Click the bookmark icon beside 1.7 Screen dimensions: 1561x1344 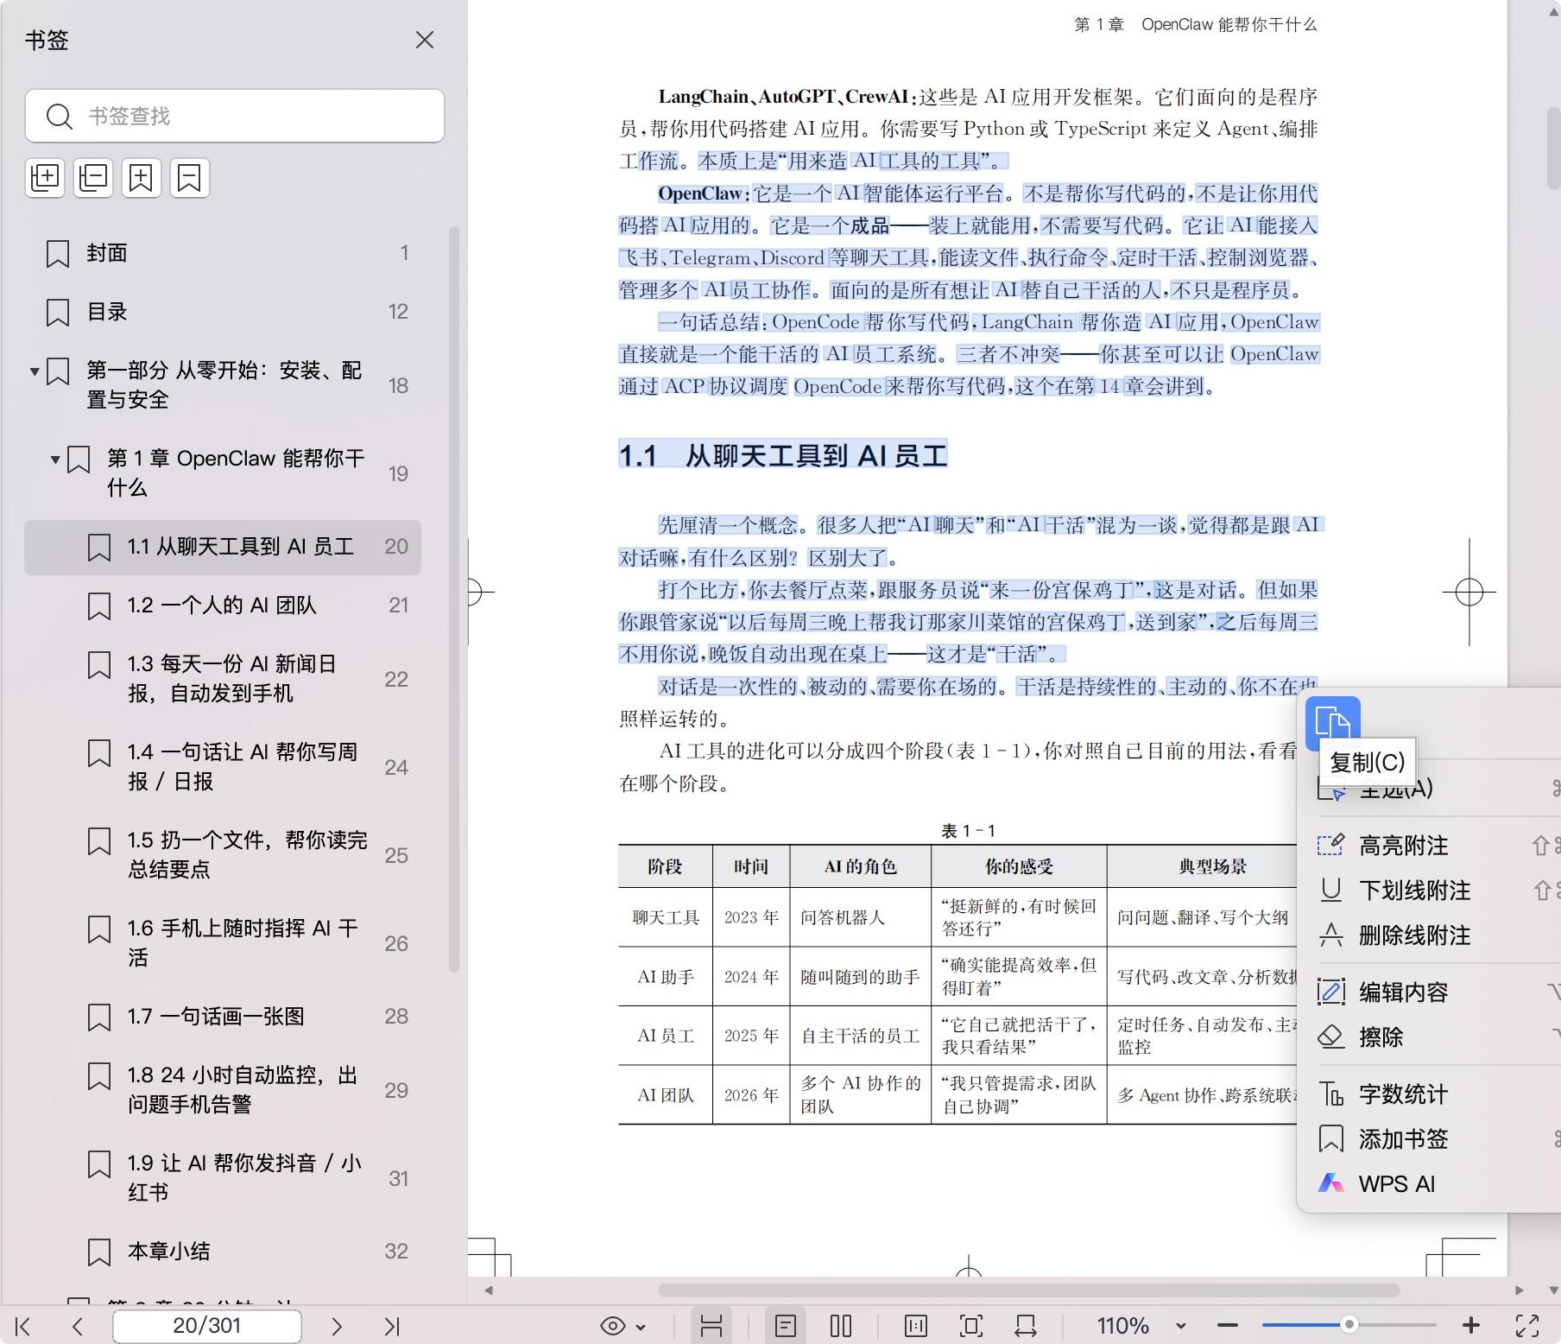pyautogui.click(x=99, y=1018)
